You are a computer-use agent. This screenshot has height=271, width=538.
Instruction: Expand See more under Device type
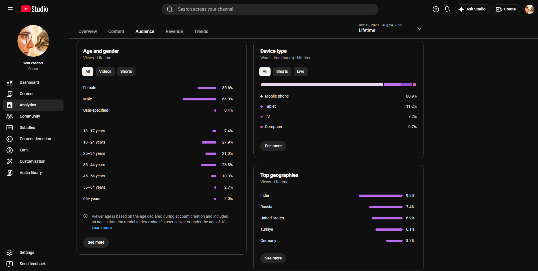[x=273, y=146]
